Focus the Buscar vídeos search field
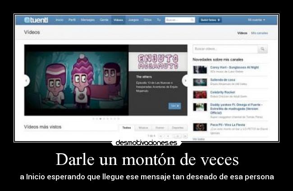This screenshot has height=191, width=293. [x=225, y=49]
